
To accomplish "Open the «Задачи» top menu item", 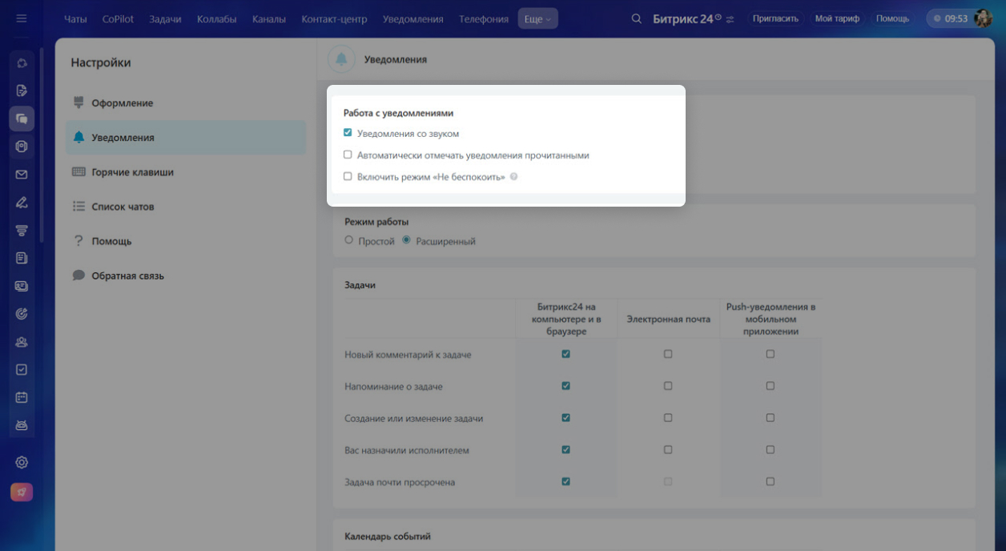I will click(165, 18).
